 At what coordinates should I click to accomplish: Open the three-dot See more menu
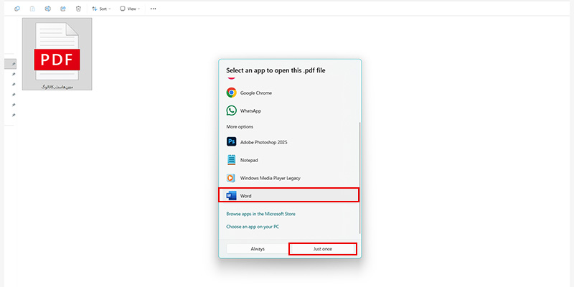[x=153, y=9]
